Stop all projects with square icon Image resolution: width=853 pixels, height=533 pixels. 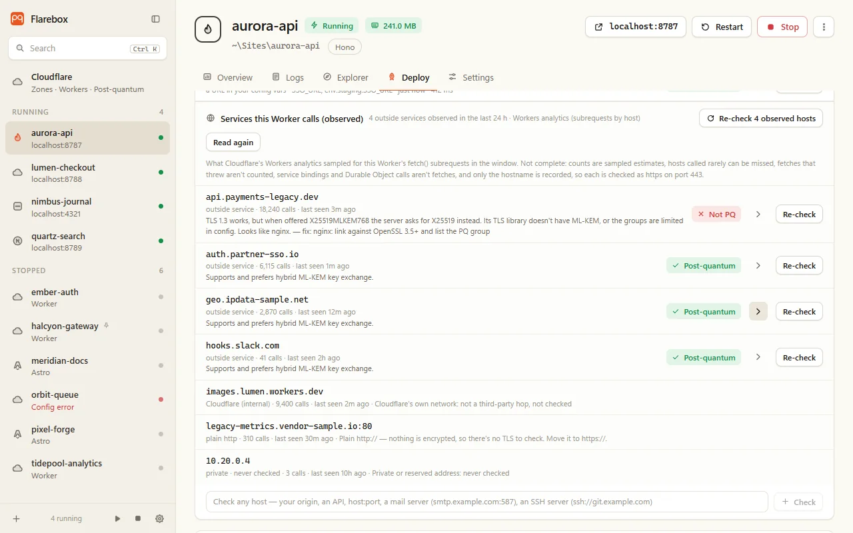tap(138, 518)
